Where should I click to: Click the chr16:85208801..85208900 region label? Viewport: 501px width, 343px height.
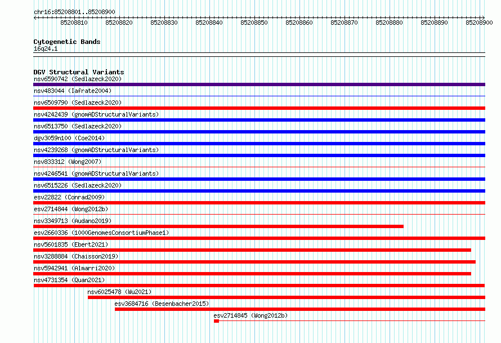click(74, 12)
